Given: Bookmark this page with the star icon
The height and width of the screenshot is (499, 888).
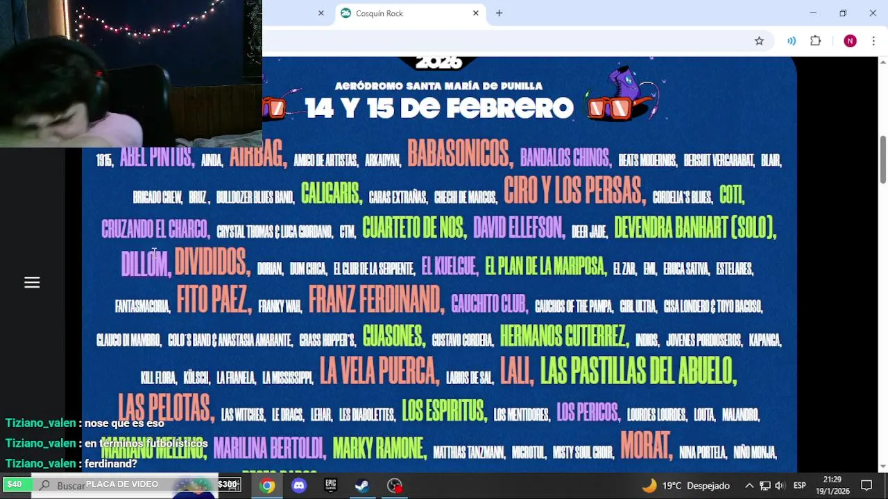Looking at the screenshot, I should coord(759,41).
